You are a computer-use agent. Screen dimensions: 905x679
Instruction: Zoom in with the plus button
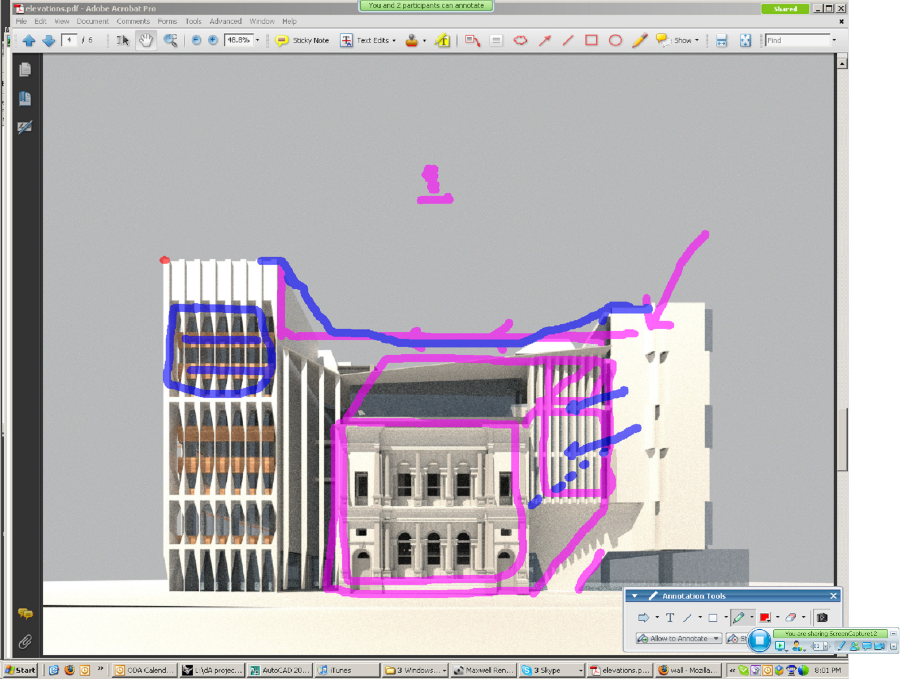point(213,40)
